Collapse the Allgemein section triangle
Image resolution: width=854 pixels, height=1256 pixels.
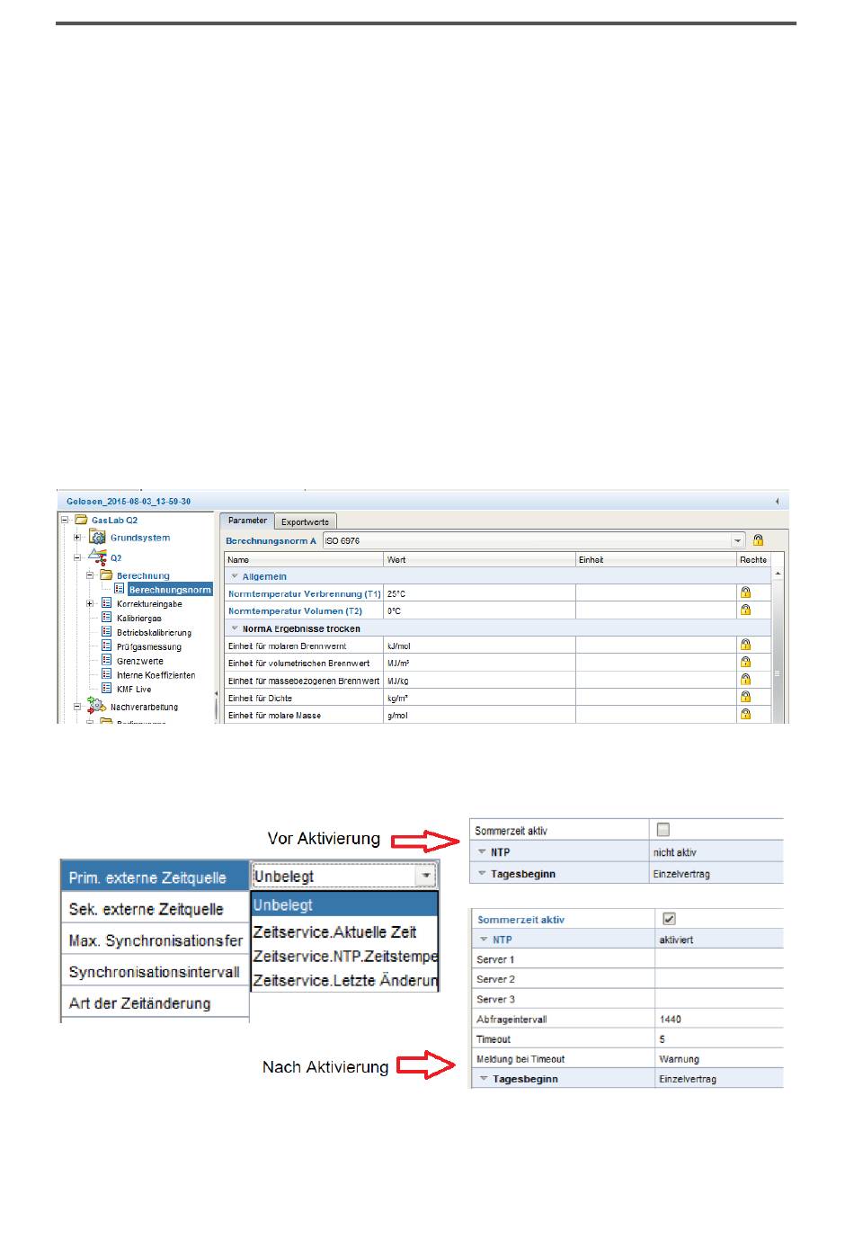(x=235, y=576)
